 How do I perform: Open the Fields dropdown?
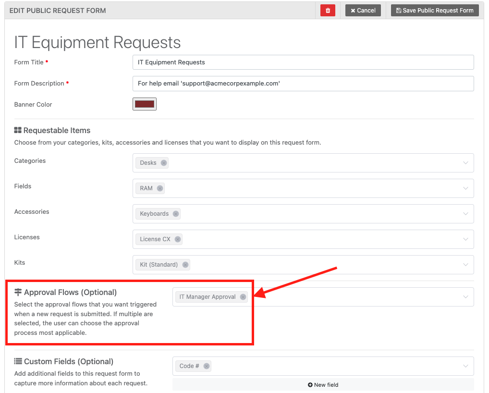[x=465, y=188]
